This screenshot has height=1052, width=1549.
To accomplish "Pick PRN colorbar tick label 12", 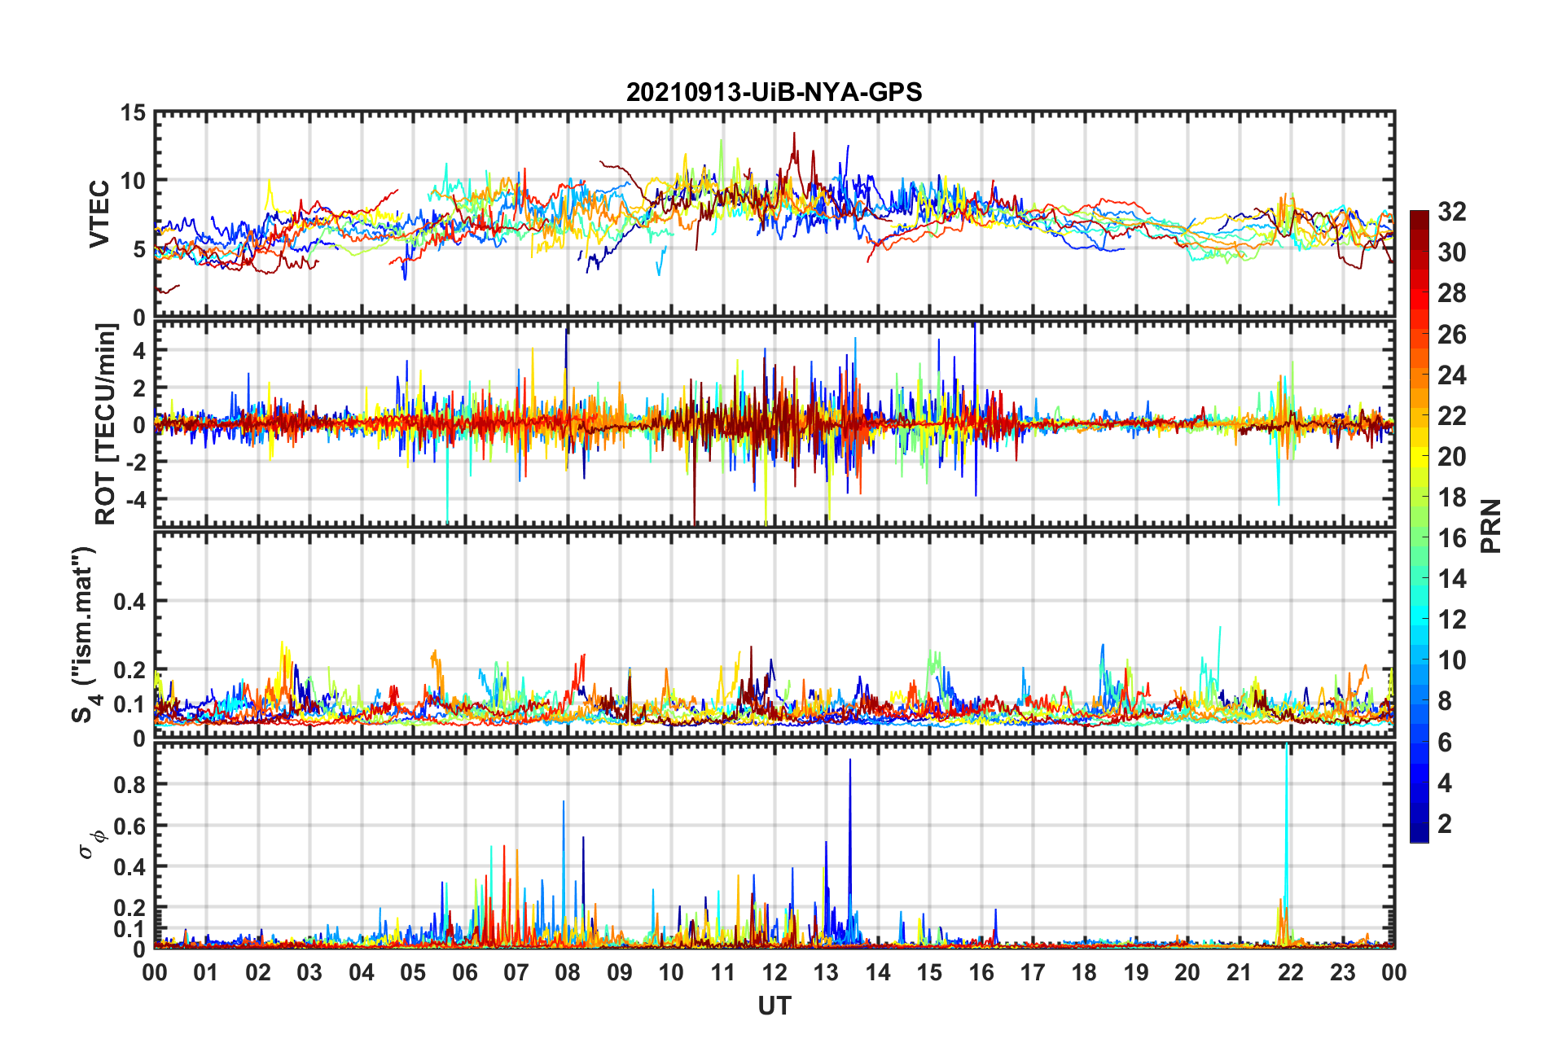I will (x=1452, y=619).
